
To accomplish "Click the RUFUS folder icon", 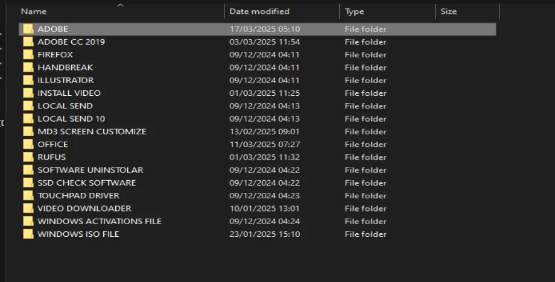I will 28,157.
